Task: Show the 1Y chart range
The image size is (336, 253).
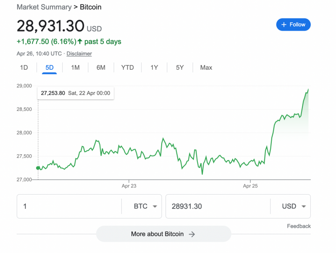Action: [x=154, y=68]
